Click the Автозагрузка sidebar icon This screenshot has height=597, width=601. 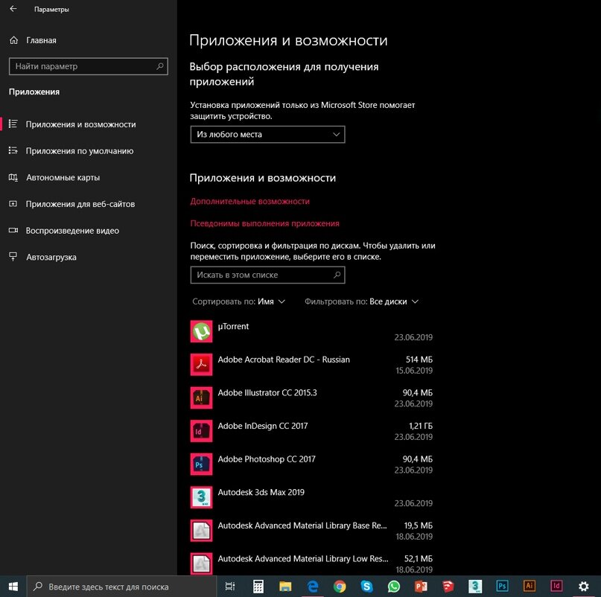(x=13, y=257)
